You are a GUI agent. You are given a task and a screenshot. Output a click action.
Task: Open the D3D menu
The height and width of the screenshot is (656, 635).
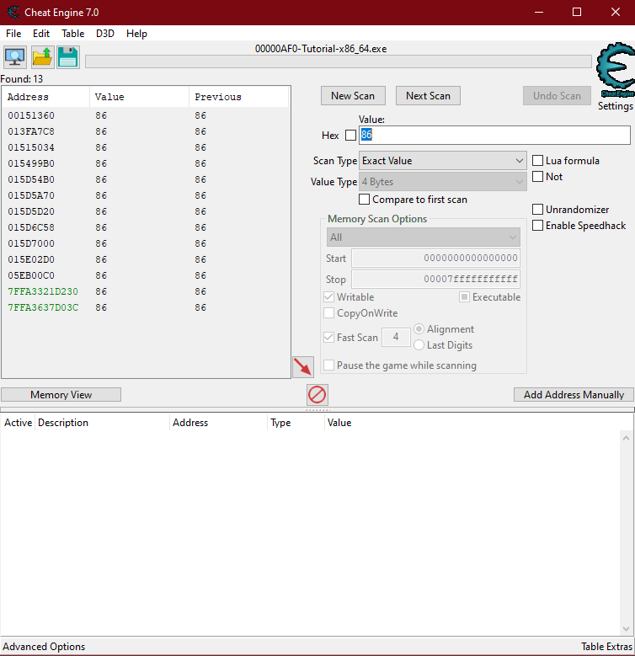click(x=105, y=34)
